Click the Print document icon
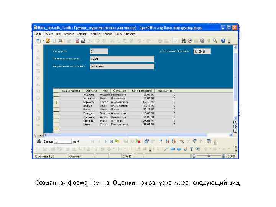 point(83,41)
